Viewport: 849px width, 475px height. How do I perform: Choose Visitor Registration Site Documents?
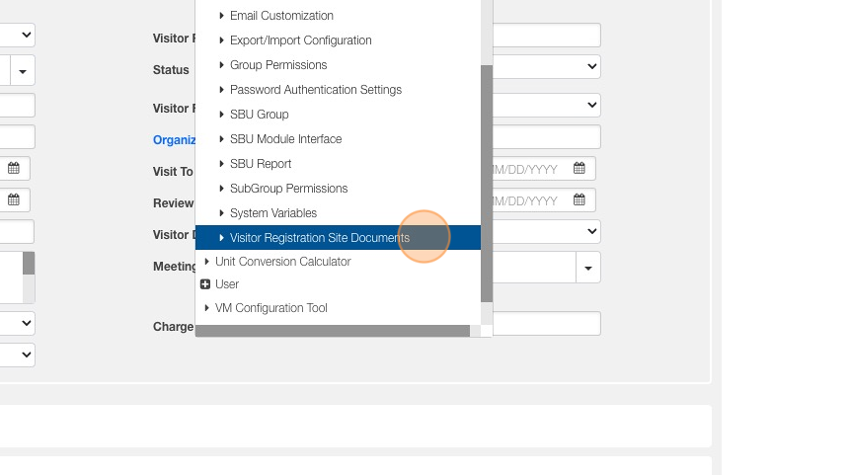pyautogui.click(x=338, y=238)
